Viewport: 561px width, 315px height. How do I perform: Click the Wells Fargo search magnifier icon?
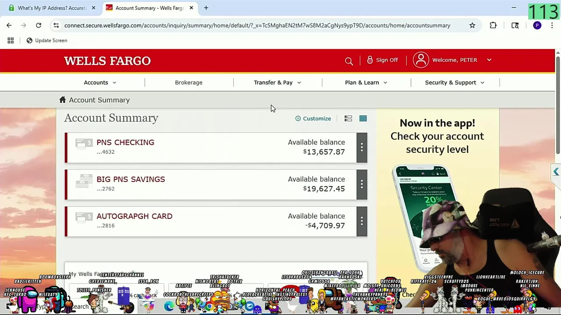[349, 61]
